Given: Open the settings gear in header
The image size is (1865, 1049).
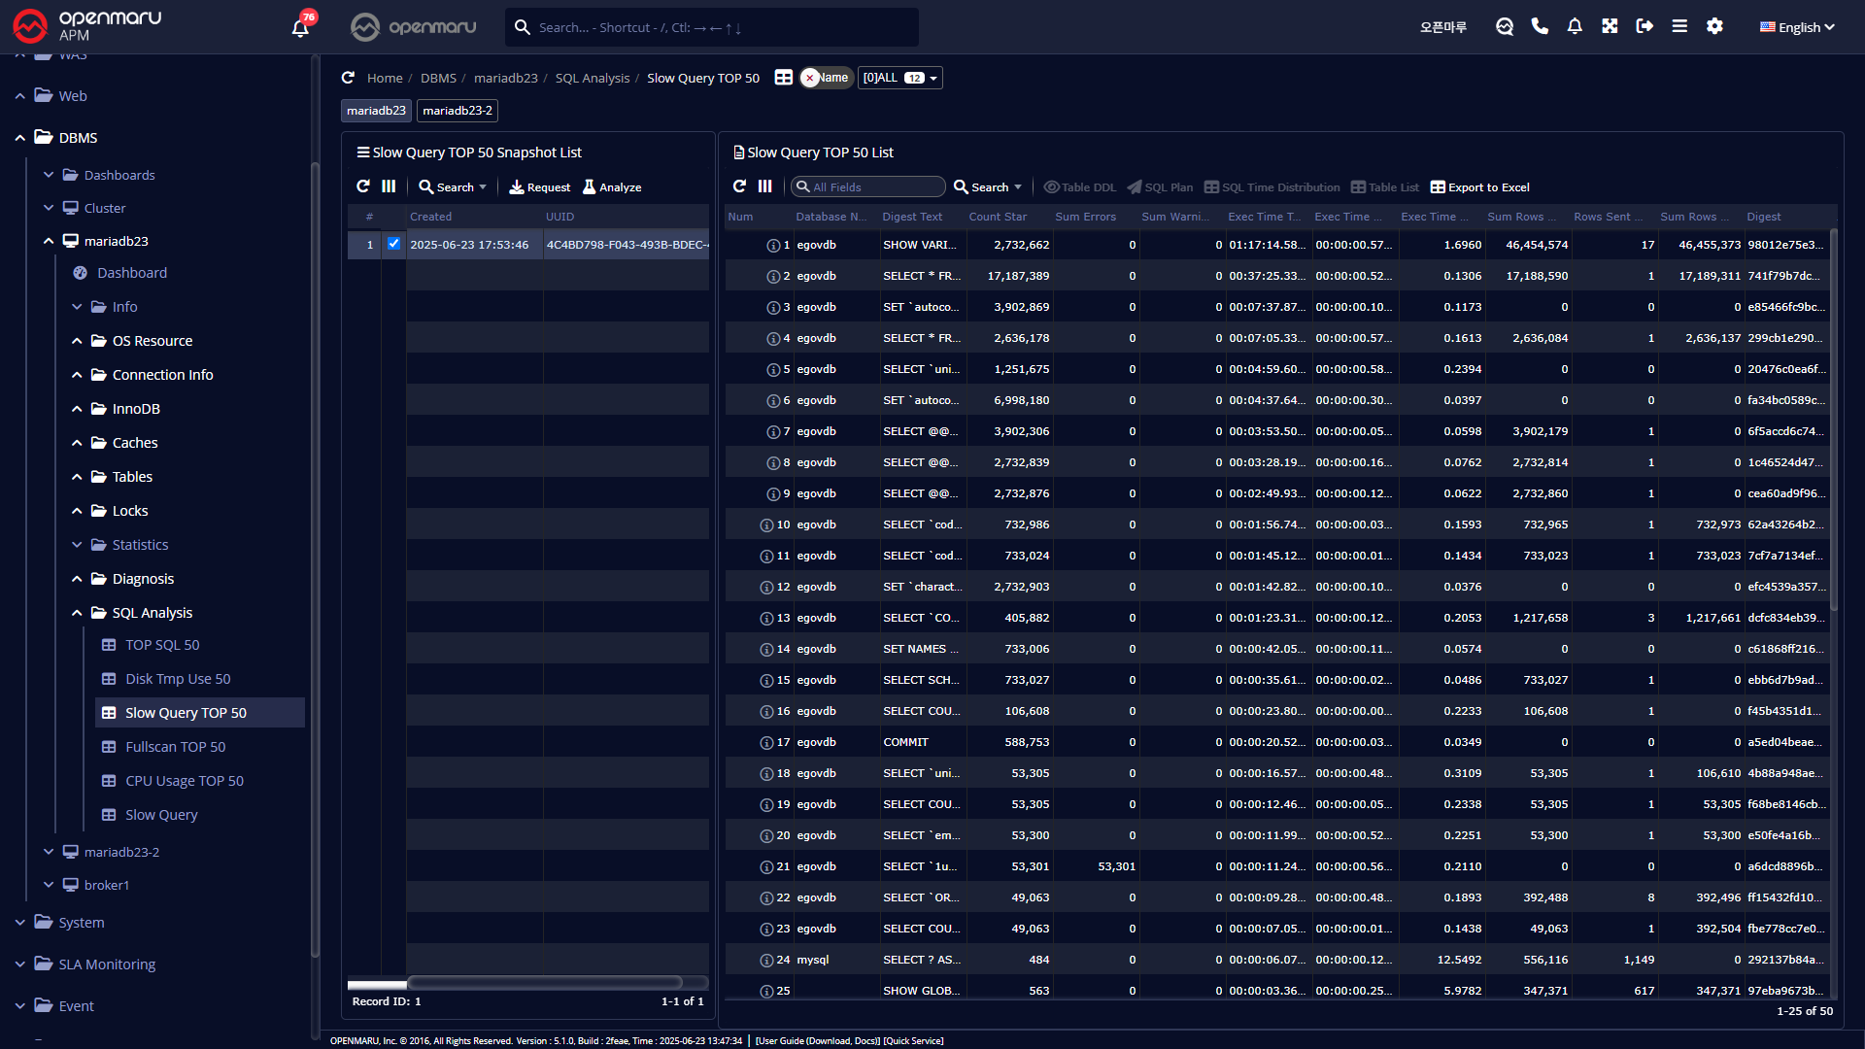Looking at the screenshot, I should pyautogui.click(x=1714, y=26).
